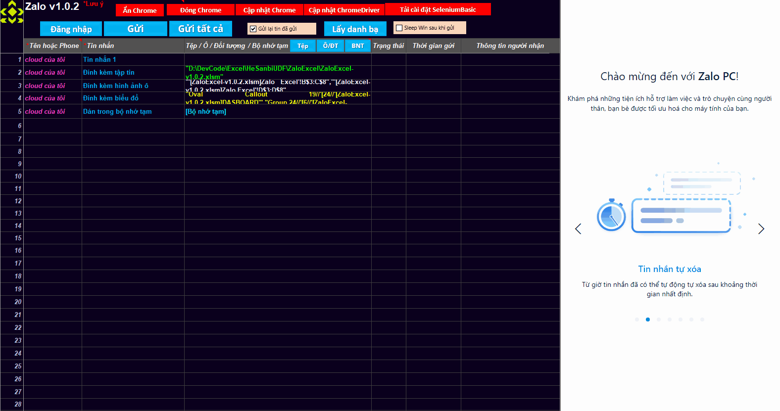
Task: Select the 'Đính kèm hình ảnh ô' cell
Action: (133, 86)
